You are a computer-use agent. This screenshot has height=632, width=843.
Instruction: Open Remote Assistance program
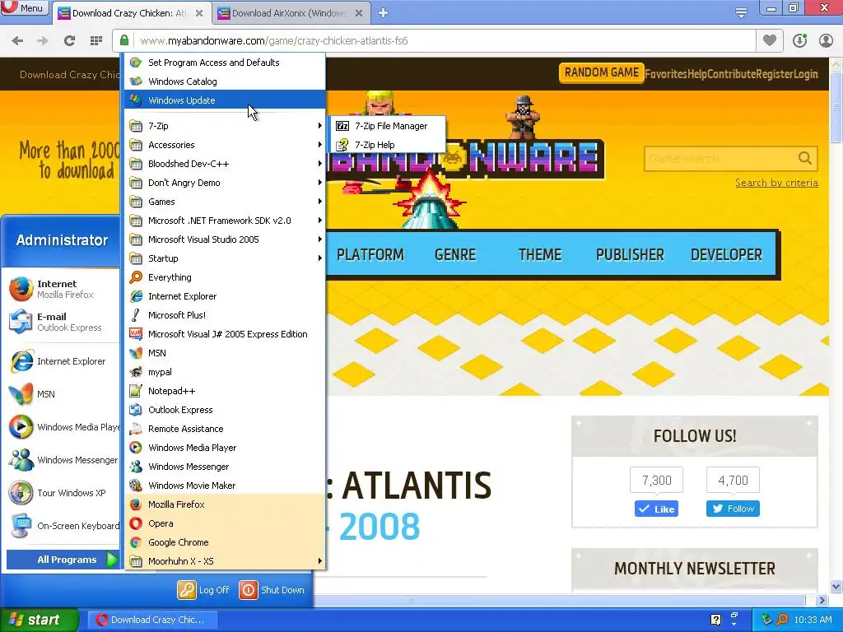[x=225, y=428]
